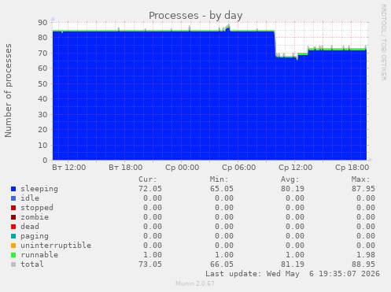
Task: Click the y-axis label 10
Action: pyautogui.click(x=42, y=146)
